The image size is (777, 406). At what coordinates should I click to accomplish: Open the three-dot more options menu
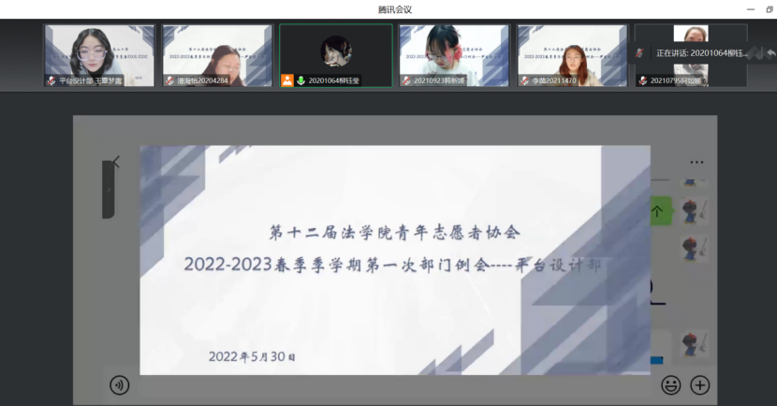(696, 162)
